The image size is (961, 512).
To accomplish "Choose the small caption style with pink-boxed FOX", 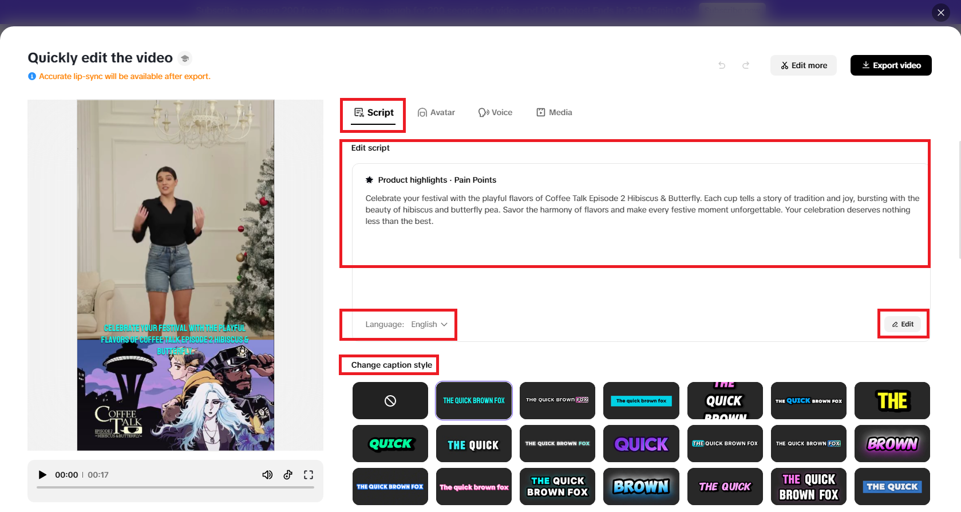I will pyautogui.click(x=557, y=401).
